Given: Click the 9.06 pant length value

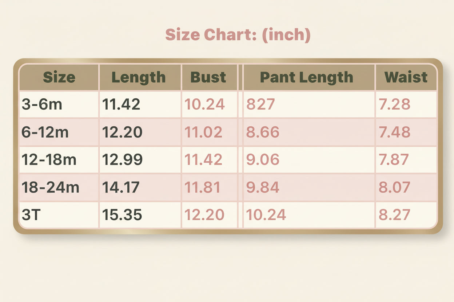Looking at the screenshot, I should coord(263,160).
